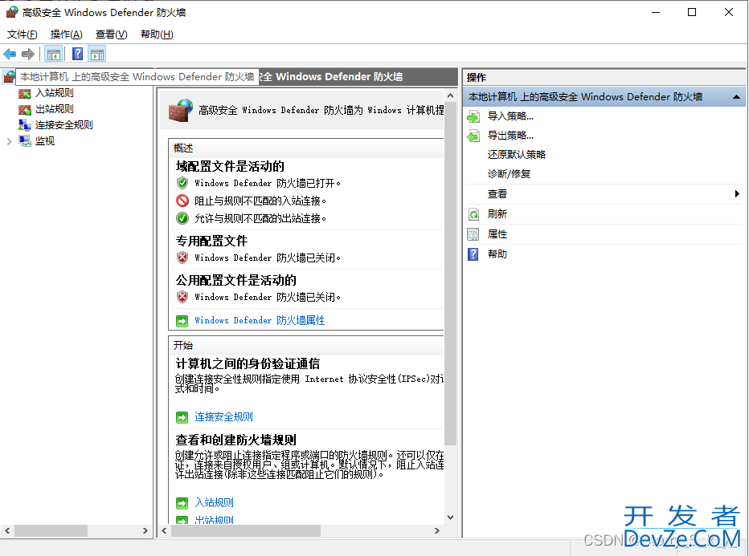This screenshot has height=556, width=749.
Task: Click the blue Help question-mark toolbar icon
Action: coord(77,54)
